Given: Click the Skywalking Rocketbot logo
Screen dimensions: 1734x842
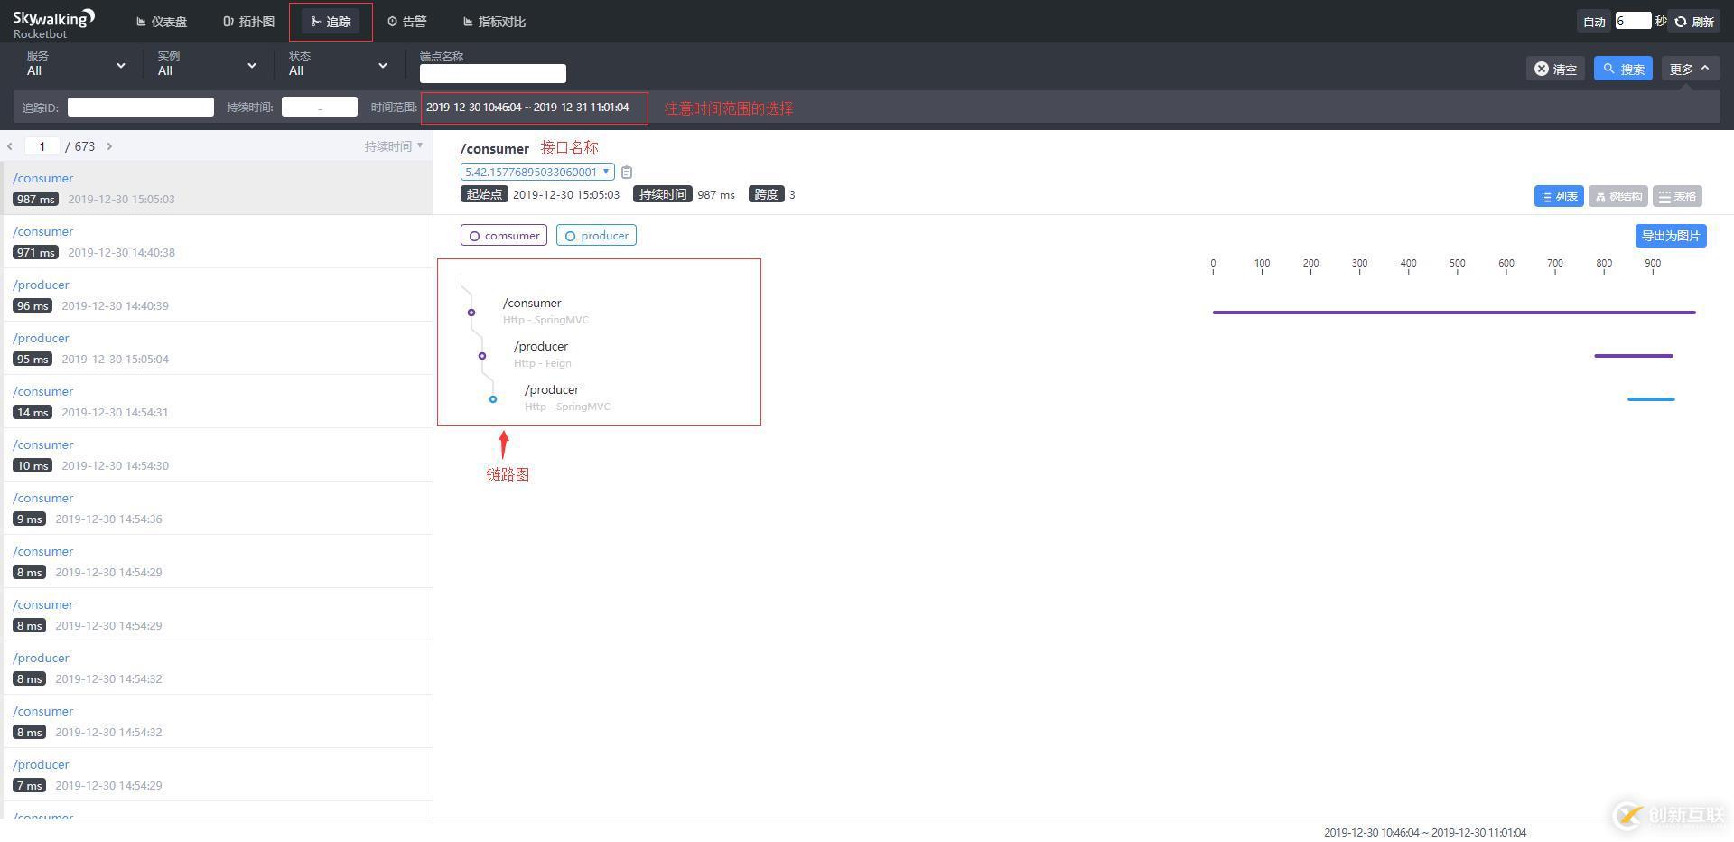Looking at the screenshot, I should click(x=54, y=23).
